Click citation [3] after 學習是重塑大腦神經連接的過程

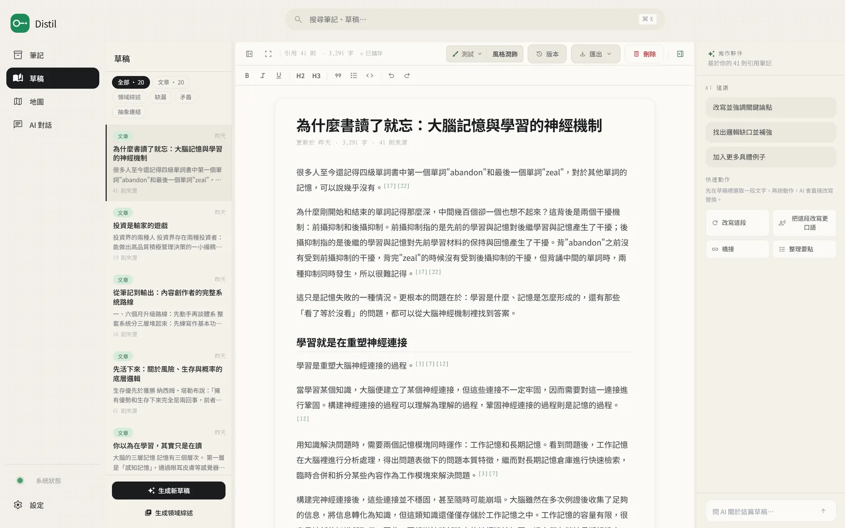click(x=420, y=364)
